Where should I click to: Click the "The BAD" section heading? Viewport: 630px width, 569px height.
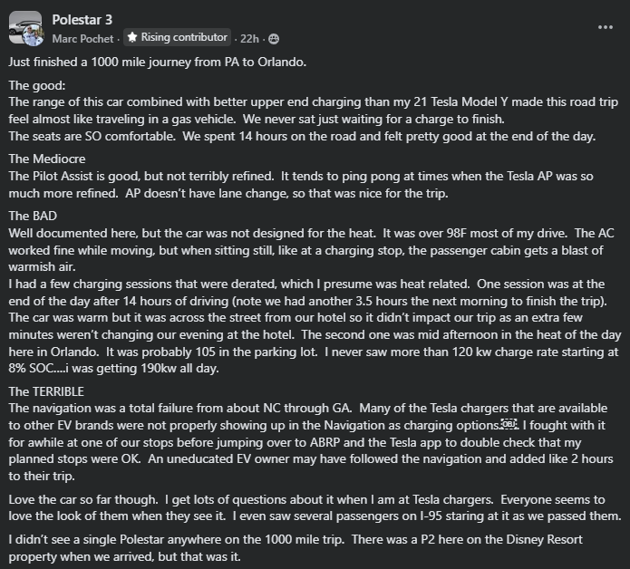pos(34,216)
